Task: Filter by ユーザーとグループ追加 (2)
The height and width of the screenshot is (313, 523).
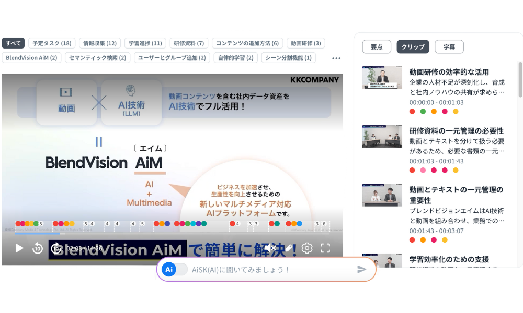Action: (x=172, y=58)
